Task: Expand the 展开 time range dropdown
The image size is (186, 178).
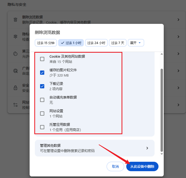Action: 136,43
